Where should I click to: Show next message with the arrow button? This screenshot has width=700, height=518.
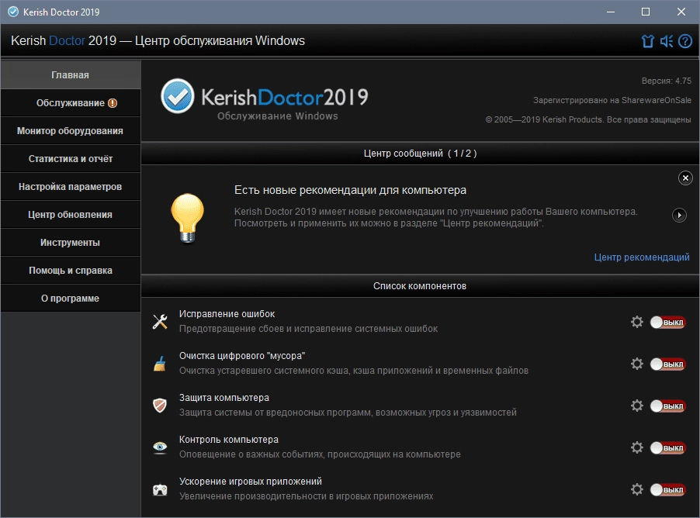tap(679, 215)
